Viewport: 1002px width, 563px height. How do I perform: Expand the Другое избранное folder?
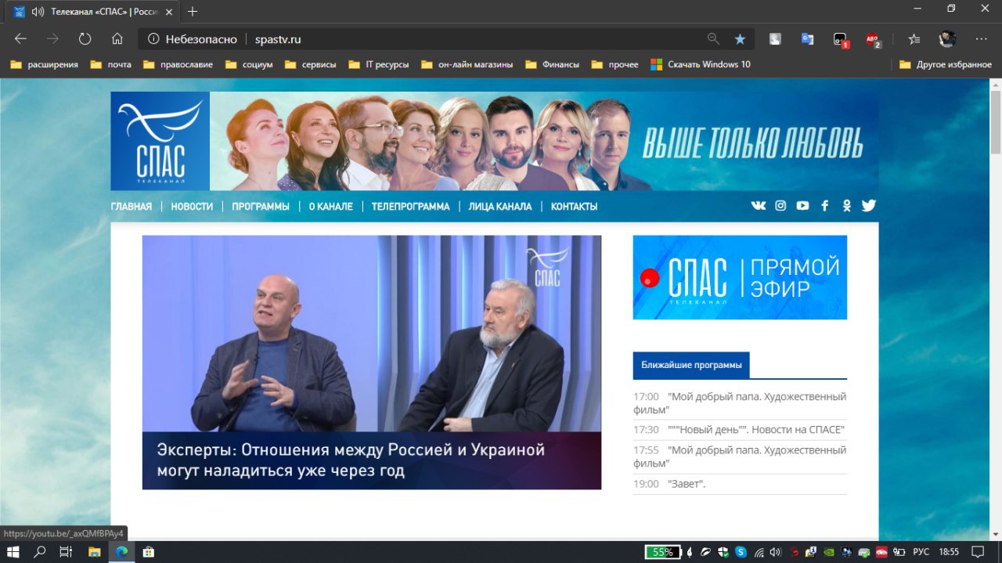946,64
